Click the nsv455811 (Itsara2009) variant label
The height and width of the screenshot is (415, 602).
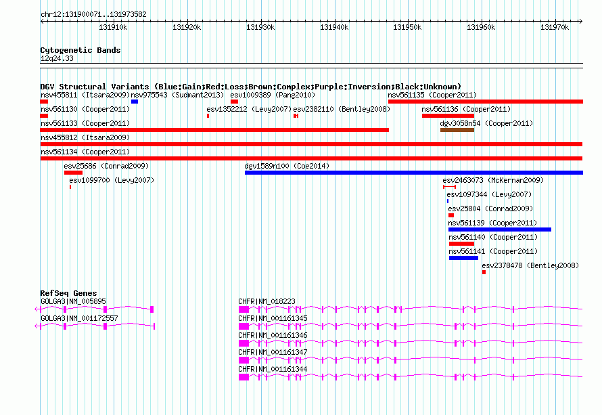(x=85, y=95)
